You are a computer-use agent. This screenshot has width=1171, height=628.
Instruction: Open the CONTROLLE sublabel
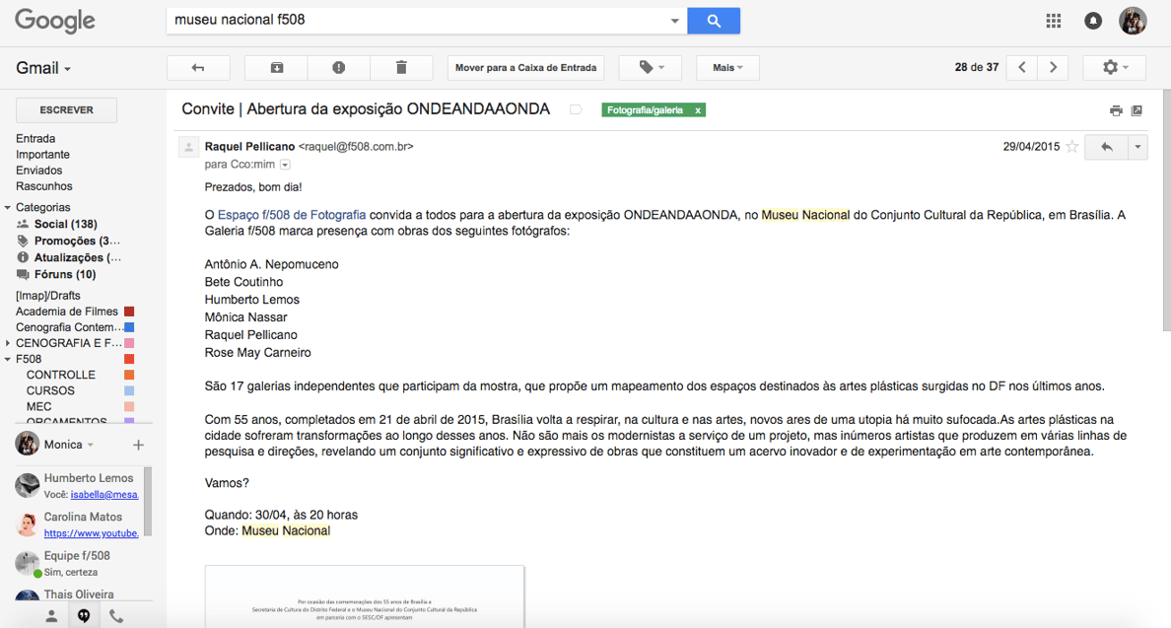click(60, 375)
